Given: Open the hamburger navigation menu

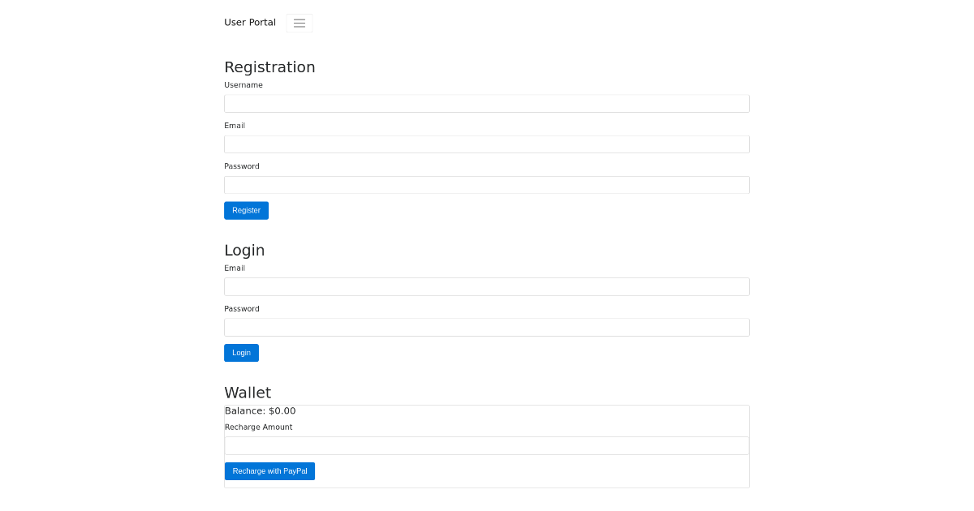Looking at the screenshot, I should coord(299,23).
